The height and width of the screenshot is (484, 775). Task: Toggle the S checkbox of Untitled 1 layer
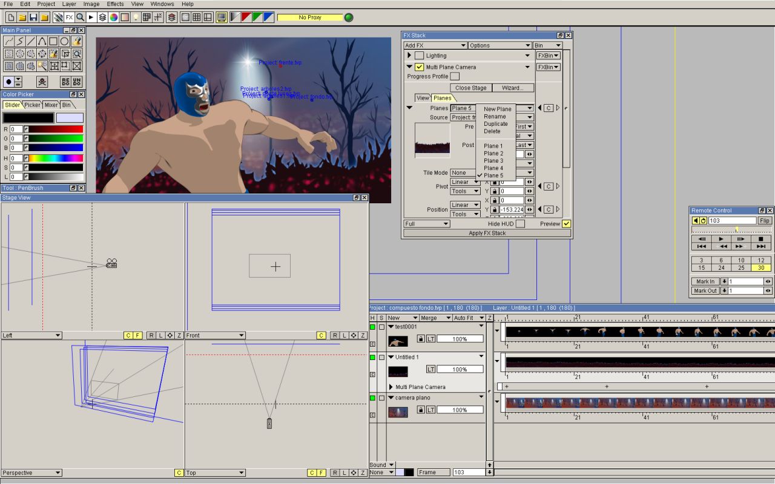[x=381, y=357]
